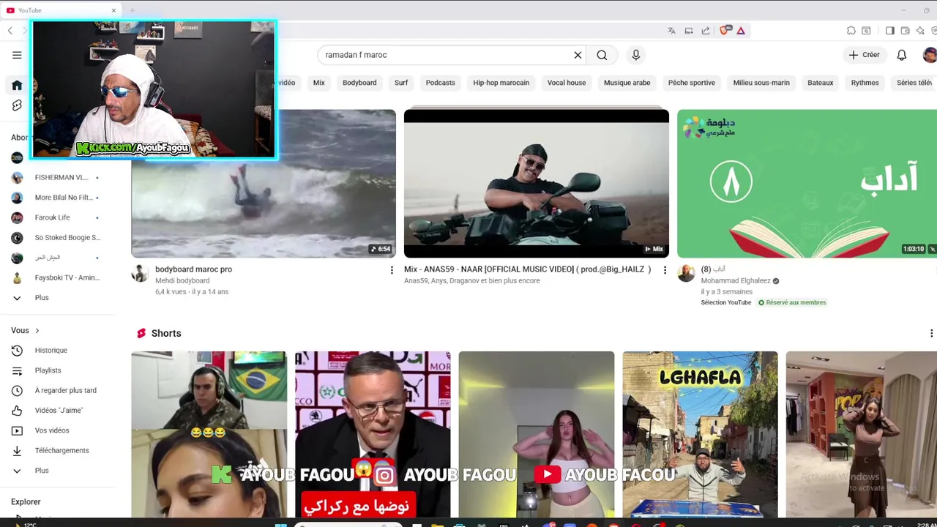Open the Explorer section heading
The height and width of the screenshot is (527, 937).
pyautogui.click(x=26, y=502)
